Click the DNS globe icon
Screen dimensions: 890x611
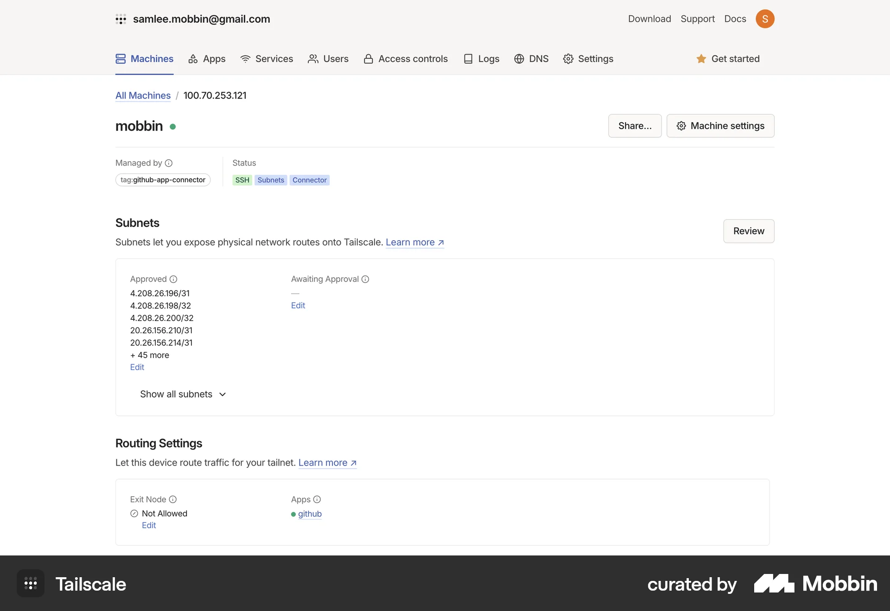tap(519, 59)
